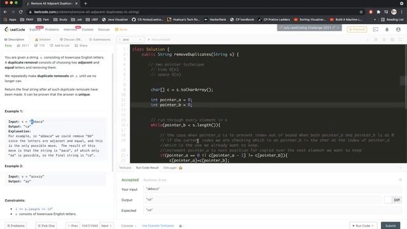Open a new browser tab
Viewport: 407px width, 229px height.
[x=86, y=3]
